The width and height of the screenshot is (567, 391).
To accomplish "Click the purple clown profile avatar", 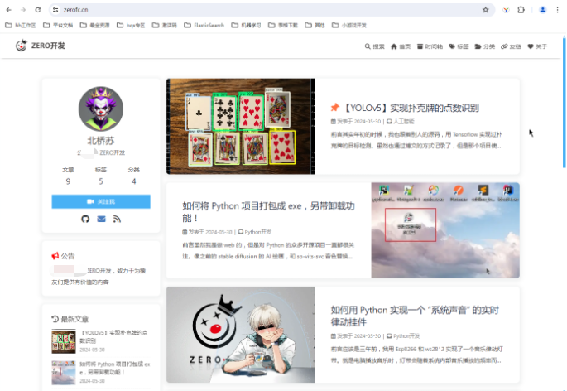I will click(101, 109).
